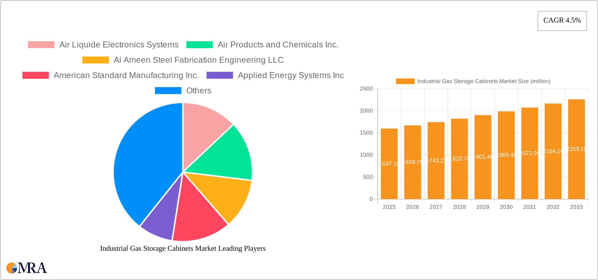Screen dimensions: 598x280
Task: Select the orange Al Ameen legend swatch
Action: [x=96, y=60]
